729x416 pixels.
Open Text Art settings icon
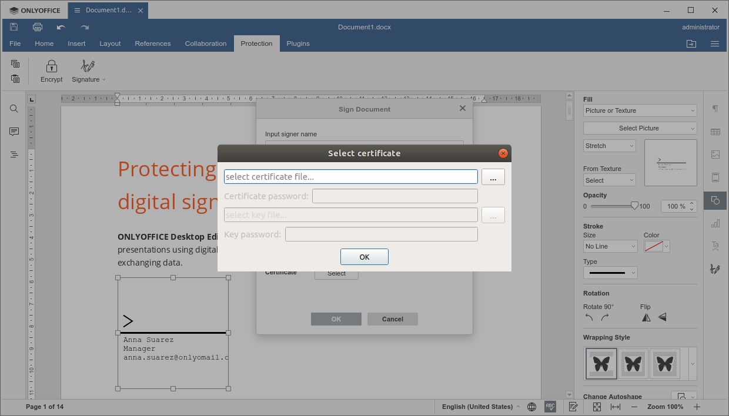pyautogui.click(x=715, y=246)
